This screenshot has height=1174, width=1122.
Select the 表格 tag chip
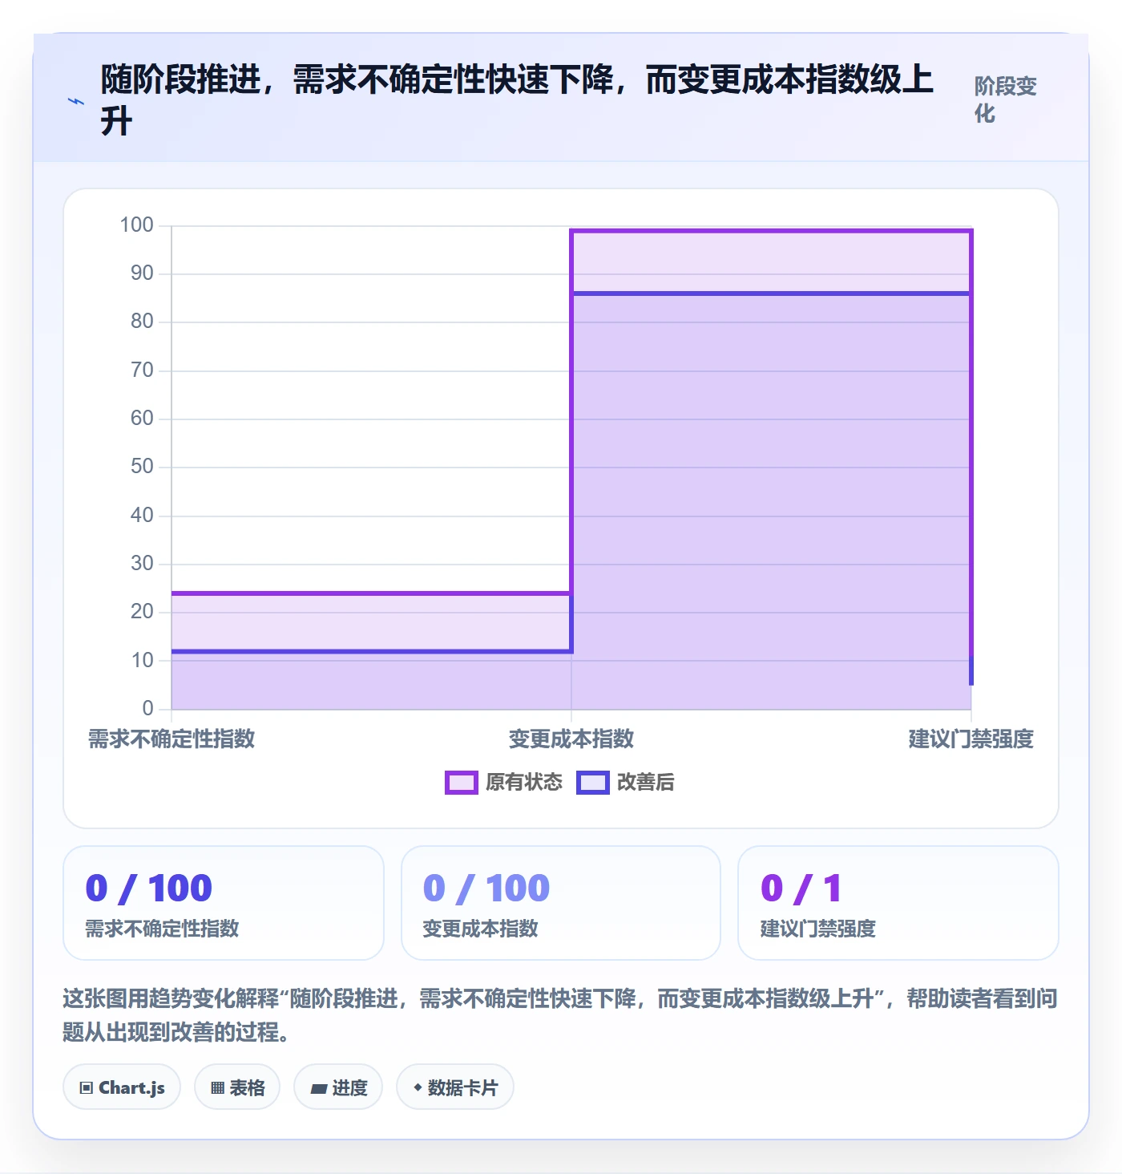click(x=237, y=1087)
